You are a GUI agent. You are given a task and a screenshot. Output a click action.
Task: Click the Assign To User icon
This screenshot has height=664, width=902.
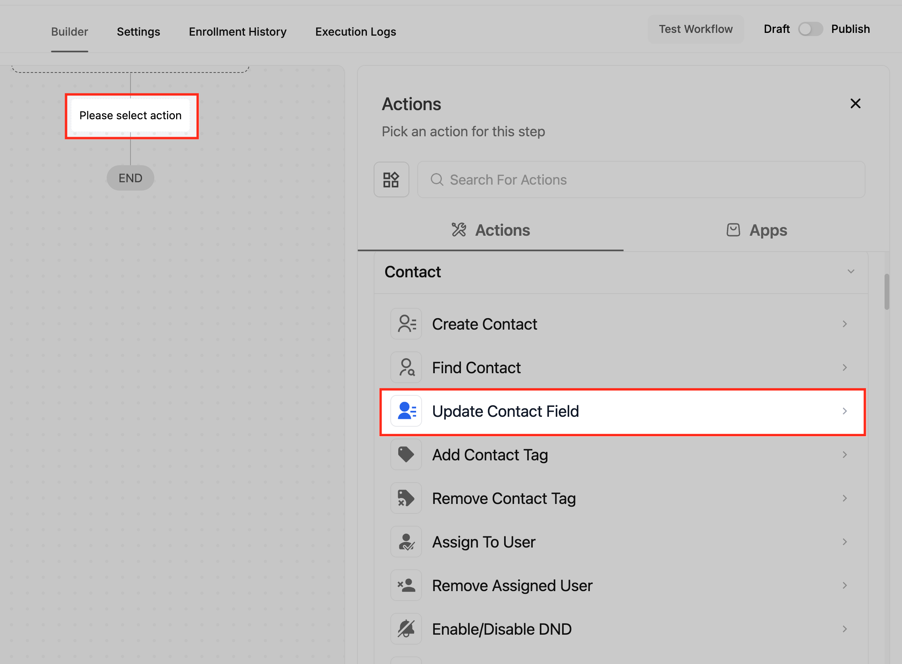tap(406, 542)
